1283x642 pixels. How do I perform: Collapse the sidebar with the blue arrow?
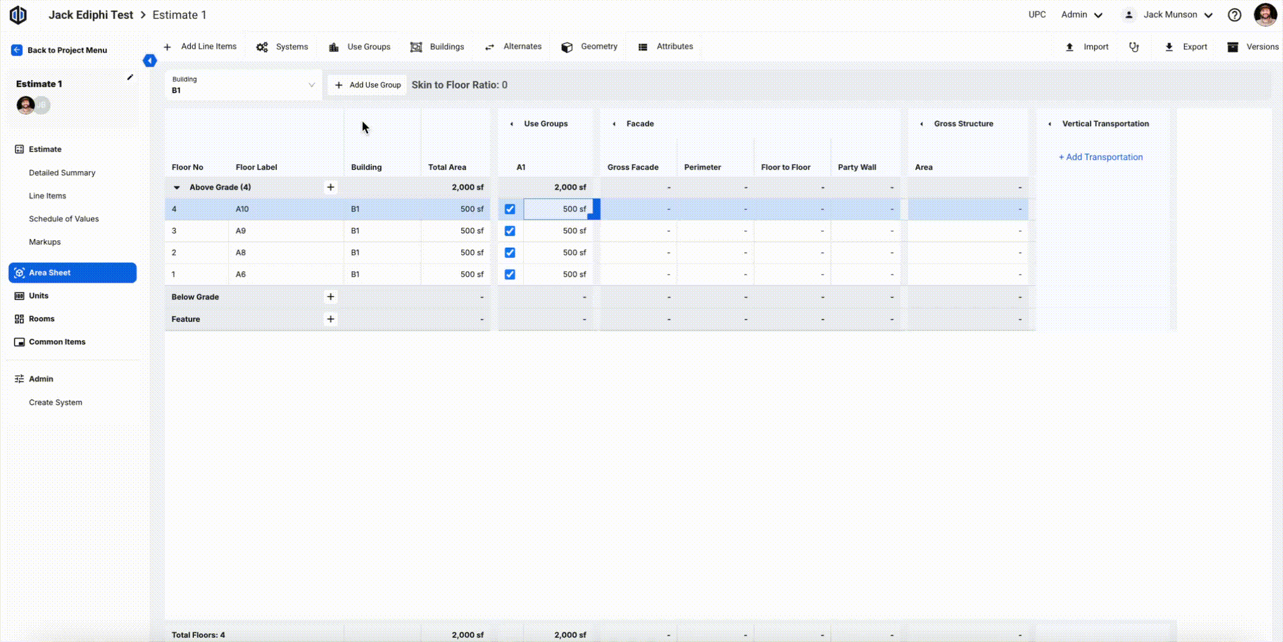pyautogui.click(x=150, y=61)
